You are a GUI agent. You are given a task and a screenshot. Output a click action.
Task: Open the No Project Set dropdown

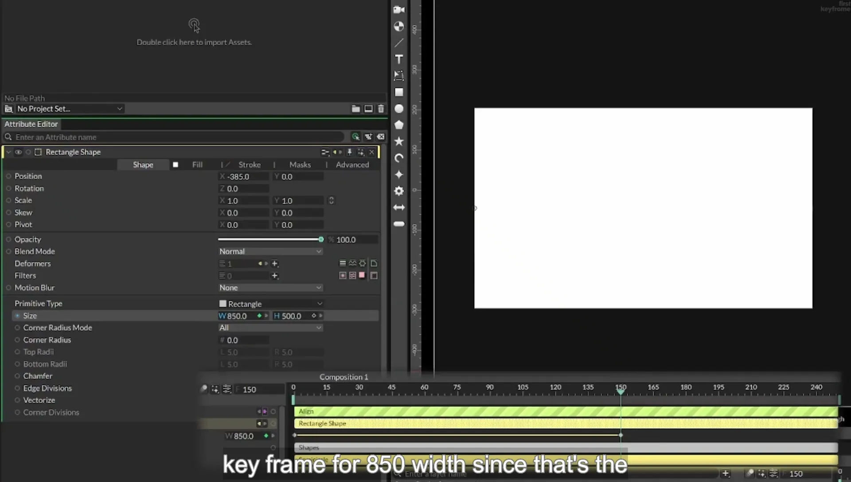coord(69,109)
